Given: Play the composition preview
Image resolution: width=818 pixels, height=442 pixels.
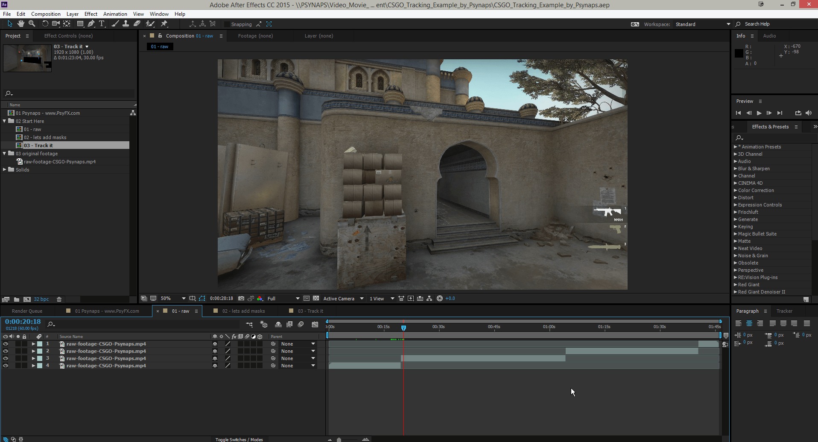Looking at the screenshot, I should pyautogui.click(x=759, y=113).
